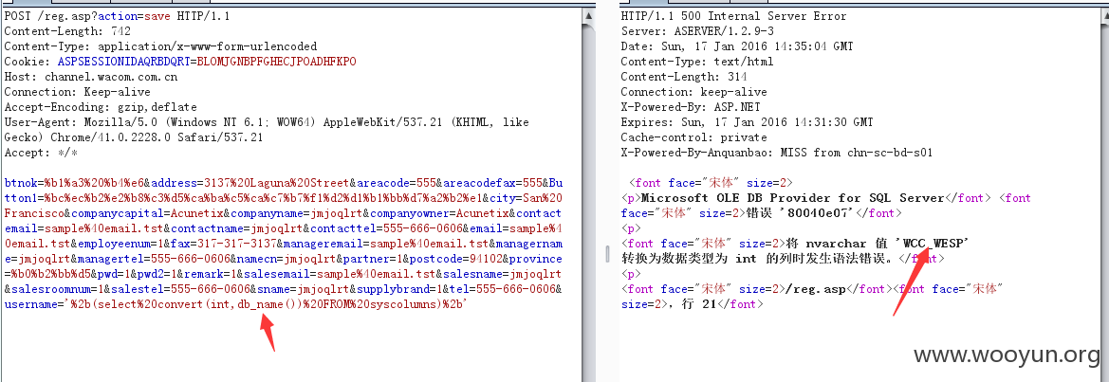This screenshot has width=1109, height=382.
Task: Click the Connection: keep-alive response header
Action: tap(693, 92)
